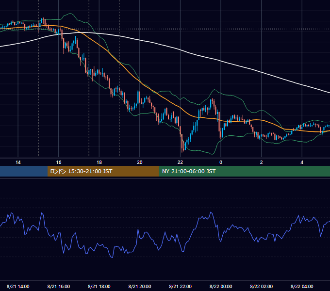Screen dimensions: 330x291
Task: Click the 8/22 04:00 date label
Action: [x=302, y=286]
